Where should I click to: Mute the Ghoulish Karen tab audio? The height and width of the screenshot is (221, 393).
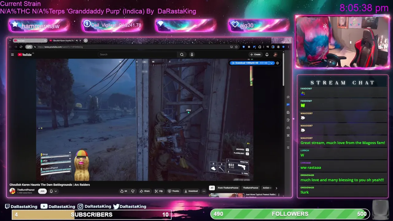tap(77, 41)
